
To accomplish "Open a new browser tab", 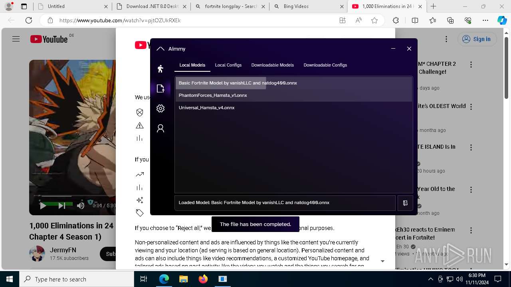I will (x=434, y=6).
